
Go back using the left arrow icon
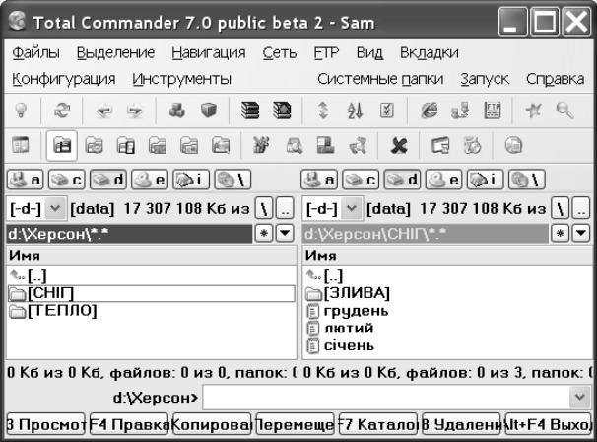coord(104,110)
